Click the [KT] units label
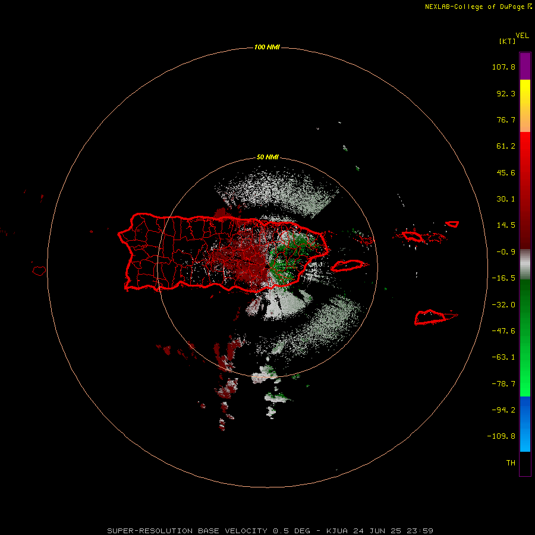535x535 pixels. pyautogui.click(x=508, y=41)
